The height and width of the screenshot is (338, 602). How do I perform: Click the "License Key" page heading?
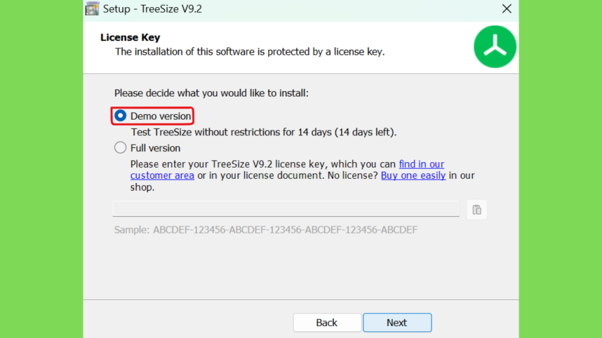[x=130, y=37]
